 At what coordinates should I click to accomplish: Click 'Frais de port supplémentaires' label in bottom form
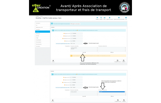[x=63, y=87]
